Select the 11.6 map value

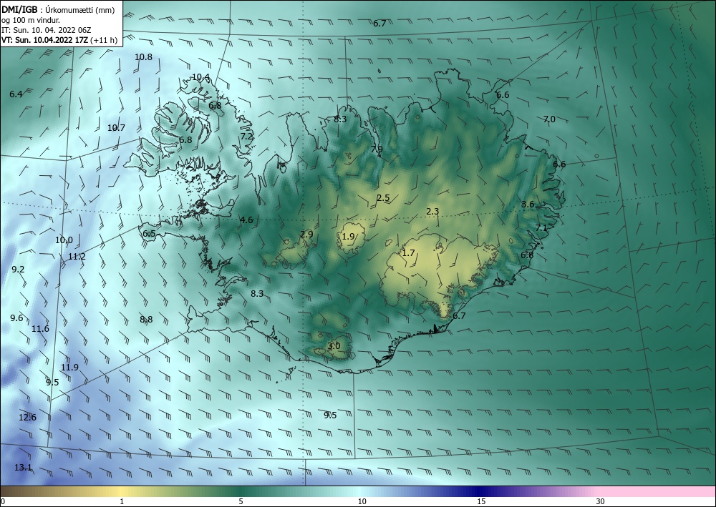click(x=40, y=328)
